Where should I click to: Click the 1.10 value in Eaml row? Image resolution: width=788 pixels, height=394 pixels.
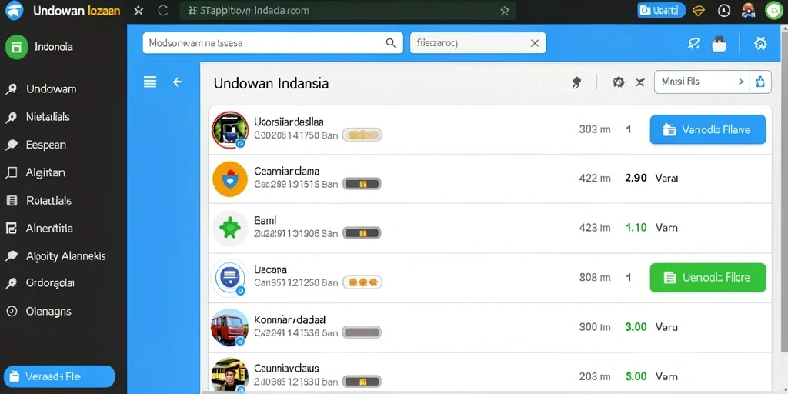[x=636, y=228]
